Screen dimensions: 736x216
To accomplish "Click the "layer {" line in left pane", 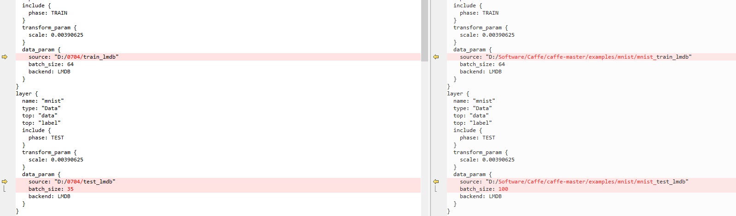I will (27, 94).
